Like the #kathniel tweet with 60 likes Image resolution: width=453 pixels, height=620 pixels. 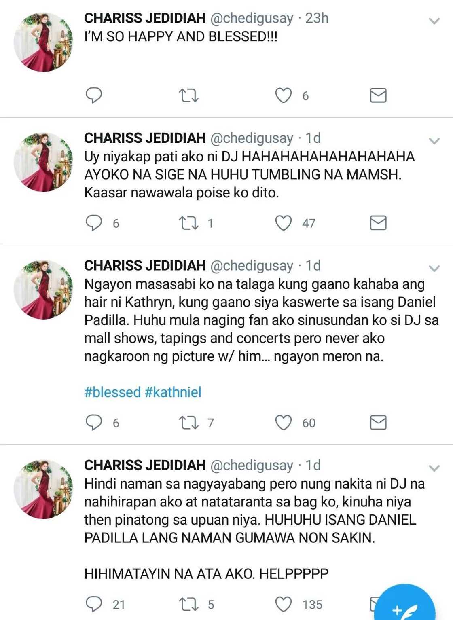click(283, 423)
